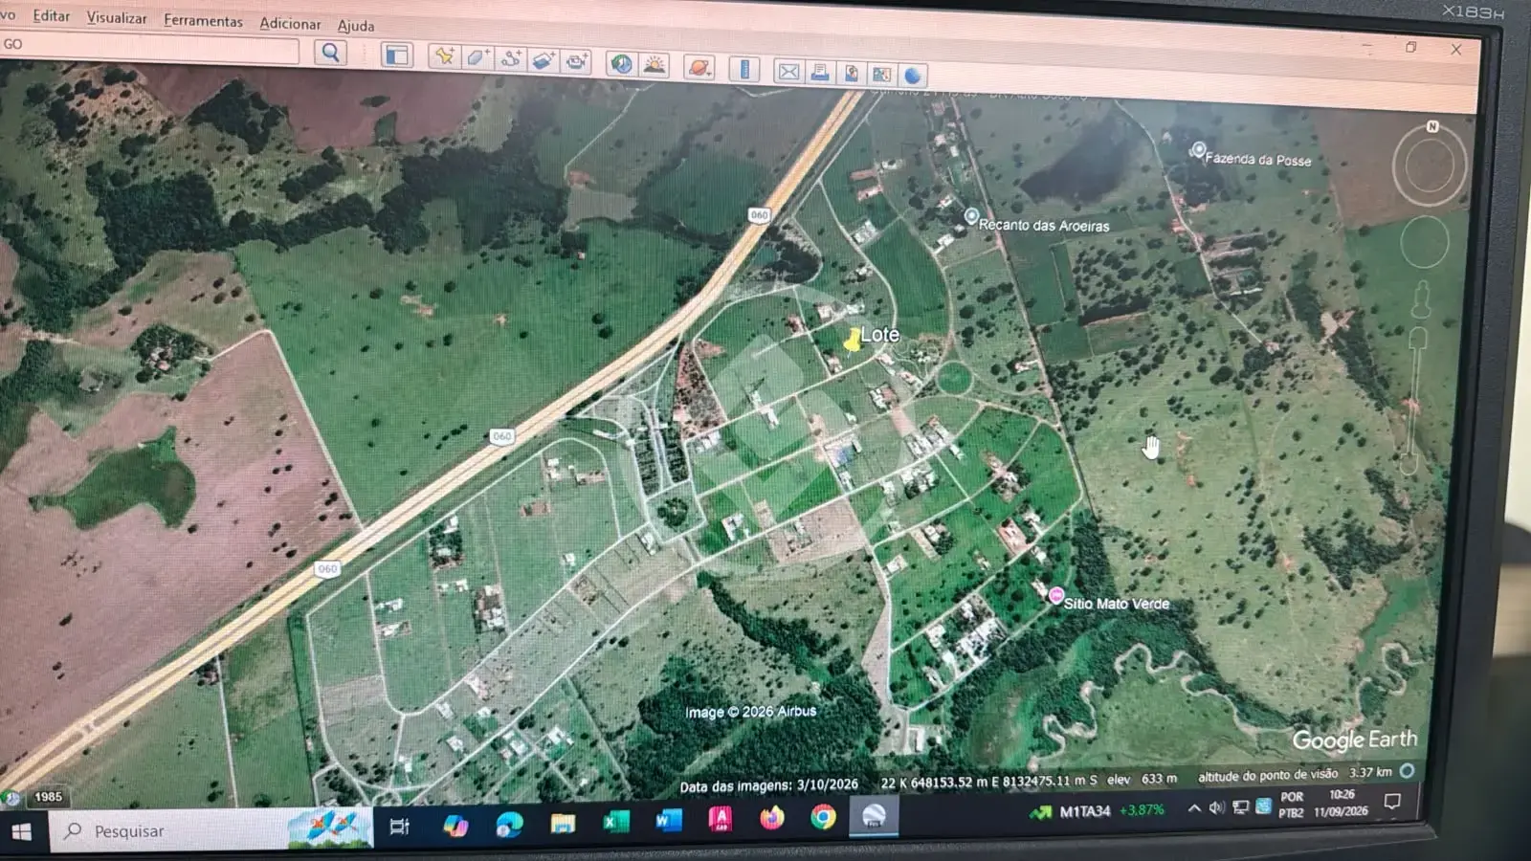Add a placemark with the yellow pushpin tool

point(444,57)
